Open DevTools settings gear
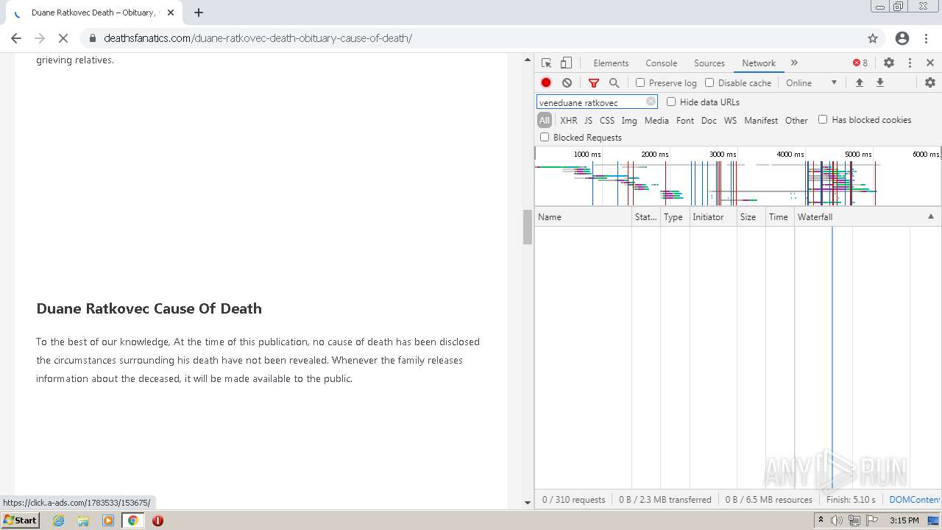 (889, 63)
